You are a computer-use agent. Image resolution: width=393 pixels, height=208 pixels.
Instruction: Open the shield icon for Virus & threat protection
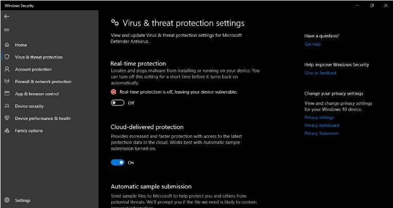click(x=7, y=57)
